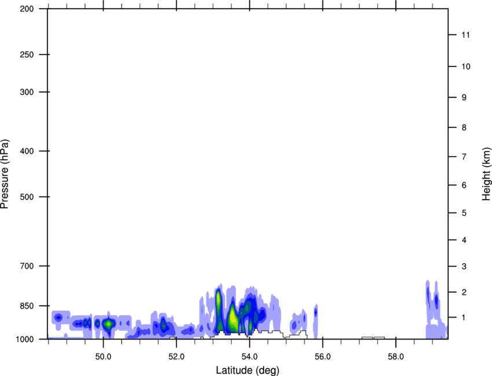Click latitude tick label 58.0

[396, 357]
